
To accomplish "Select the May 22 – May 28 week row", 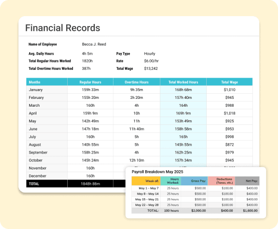I will click(195, 205).
